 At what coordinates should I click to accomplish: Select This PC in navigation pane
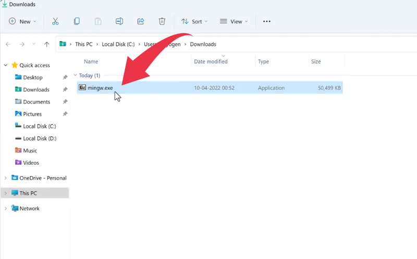coord(28,193)
